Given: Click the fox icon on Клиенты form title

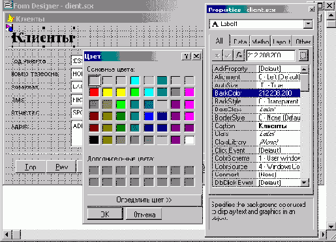Looking at the screenshot, I should pyautogui.click(x=10, y=19).
